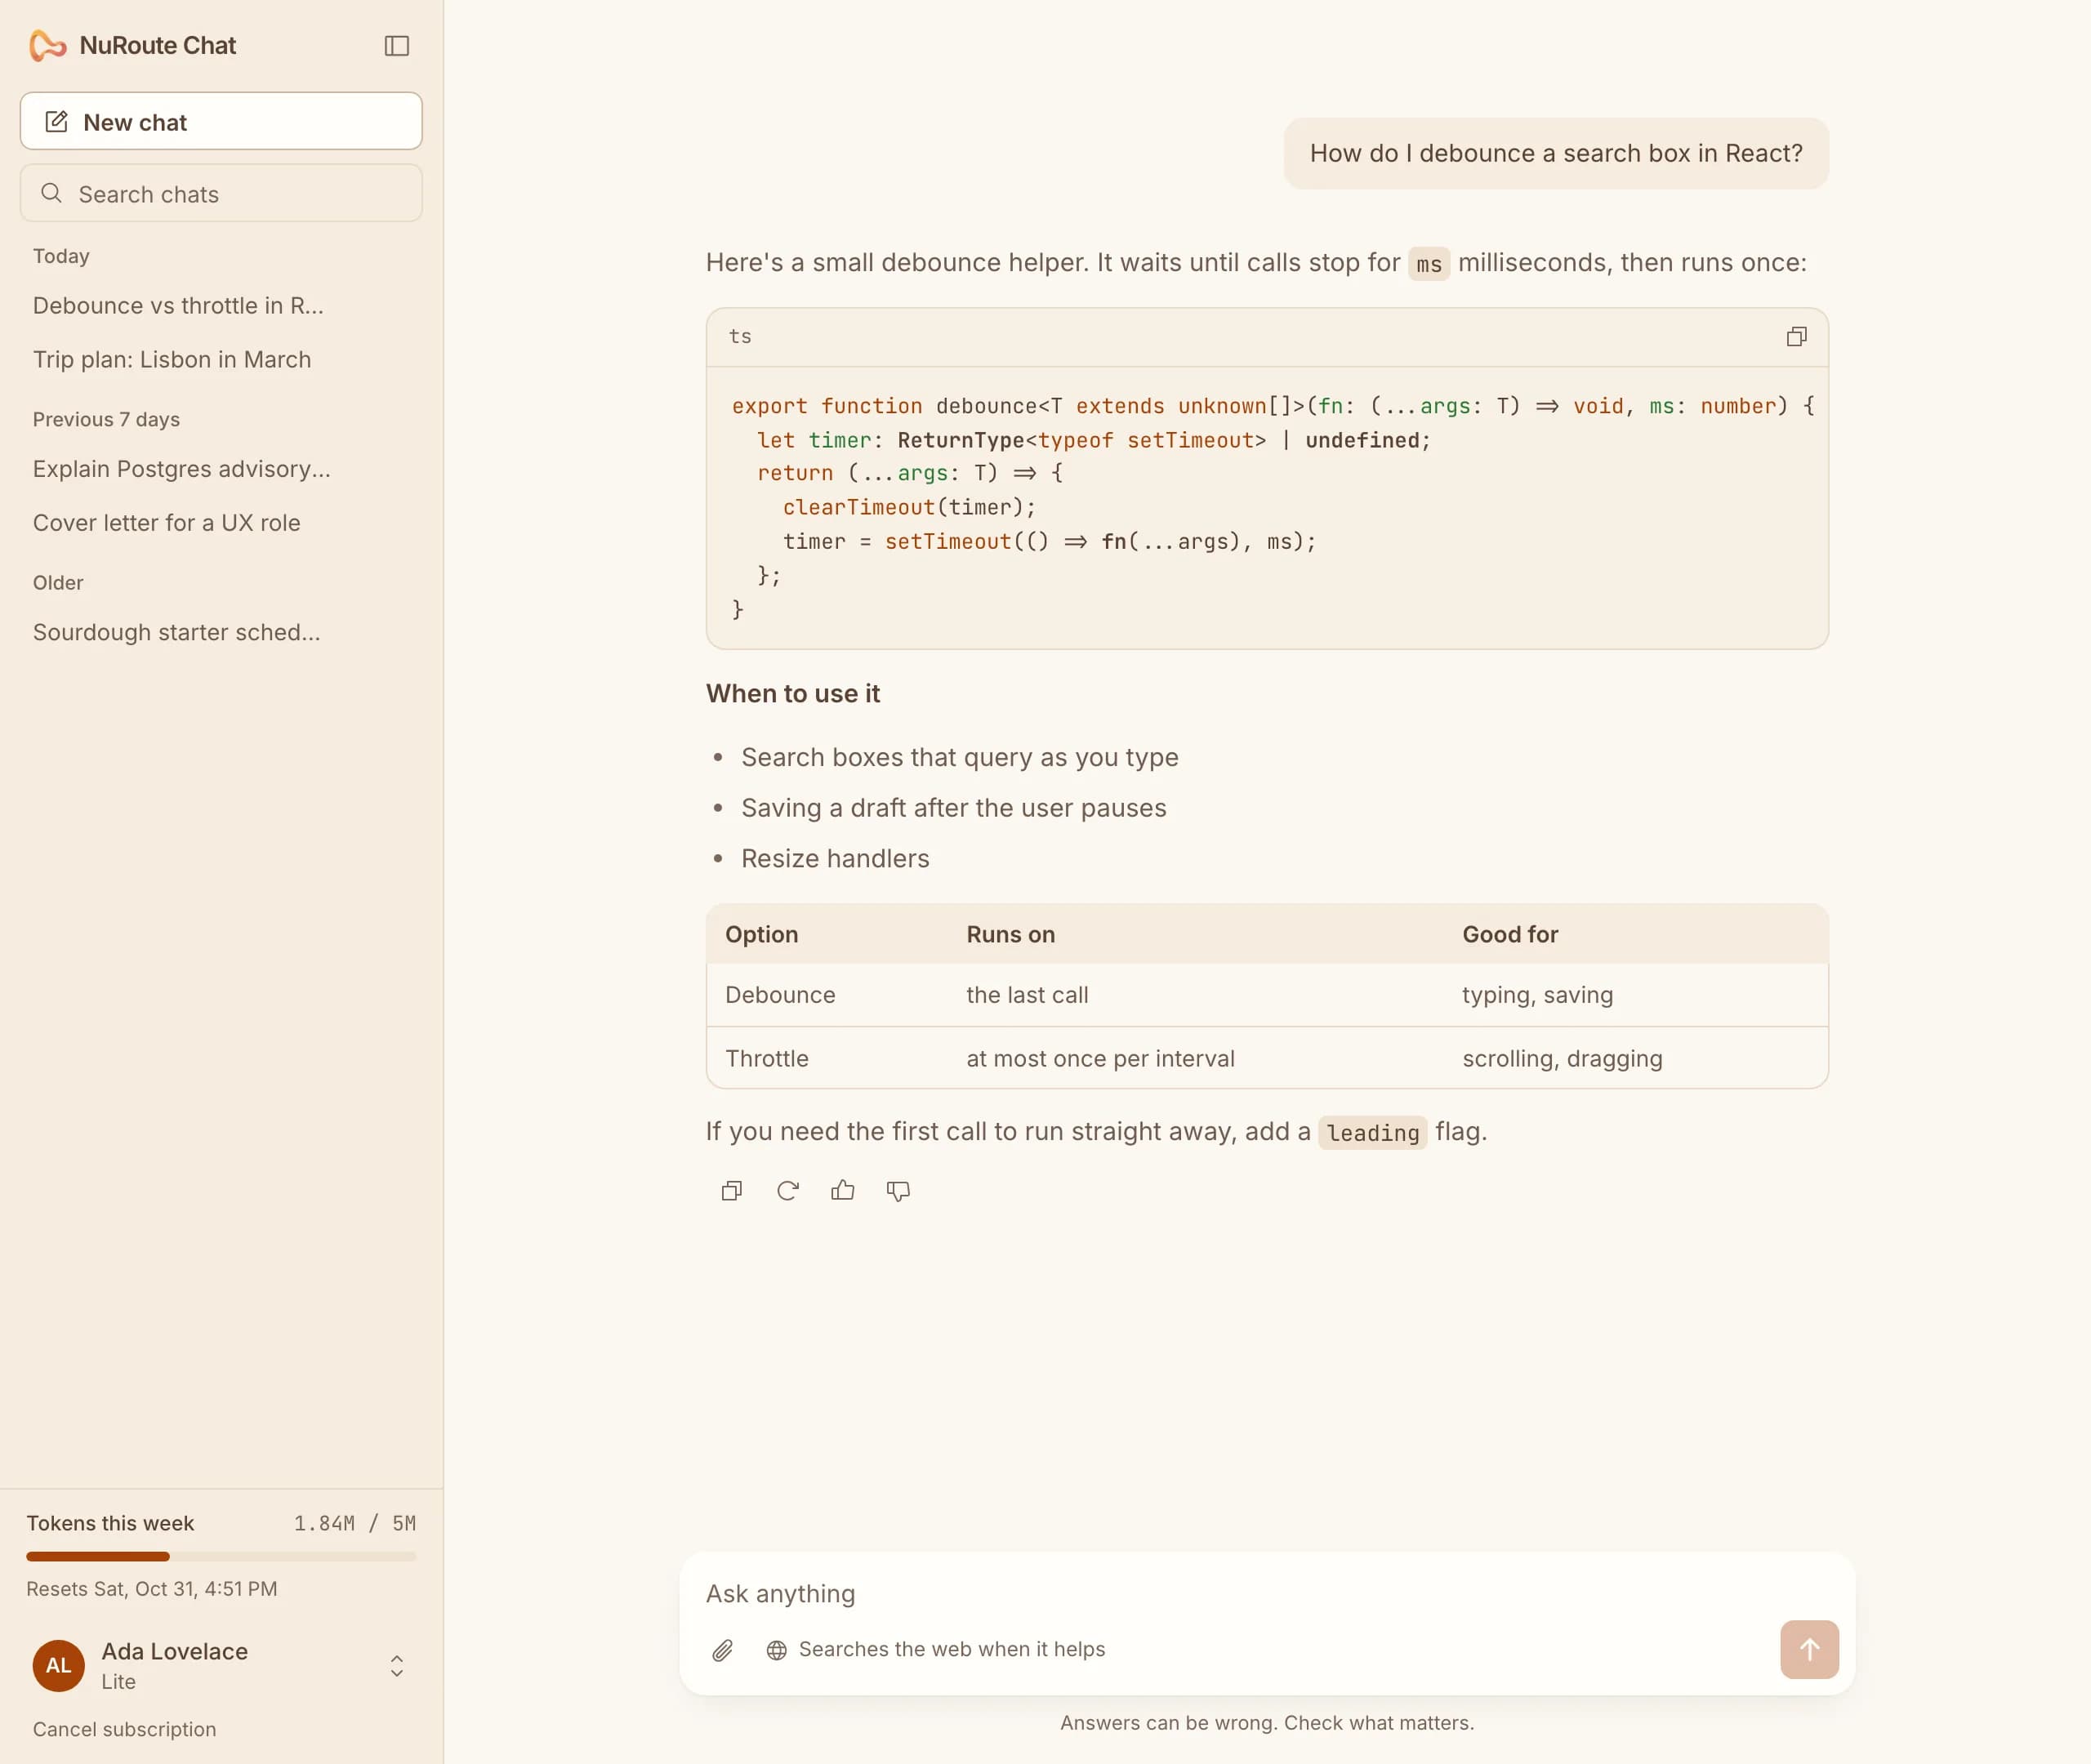The width and height of the screenshot is (2091, 1764).
Task: Click the 'Resize handlers' bullet
Action: coord(835,858)
